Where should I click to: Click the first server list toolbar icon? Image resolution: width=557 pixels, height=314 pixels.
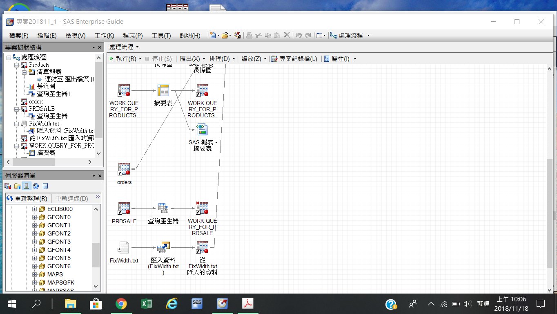(8, 186)
